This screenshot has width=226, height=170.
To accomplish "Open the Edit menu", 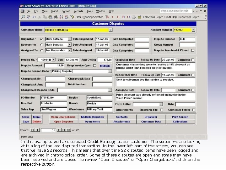I will (x=36, y=11).
